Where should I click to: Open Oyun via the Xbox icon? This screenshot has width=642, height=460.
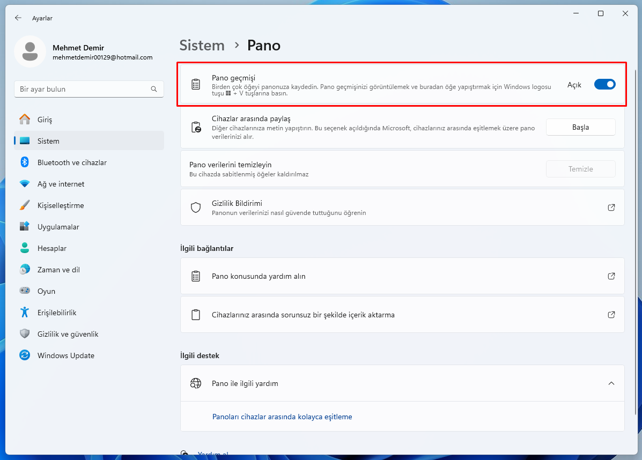[x=24, y=291]
